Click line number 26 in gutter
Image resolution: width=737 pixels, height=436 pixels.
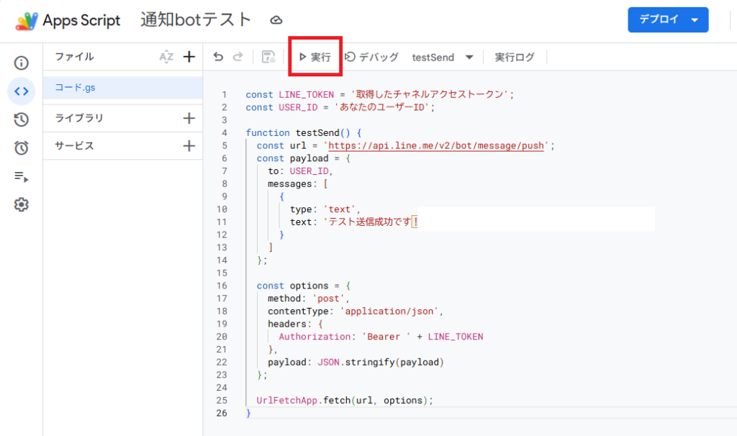[x=222, y=413]
